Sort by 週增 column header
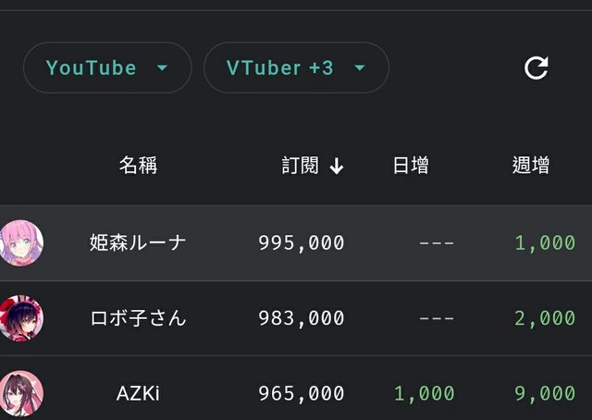The width and height of the screenshot is (592, 420). 531,166
